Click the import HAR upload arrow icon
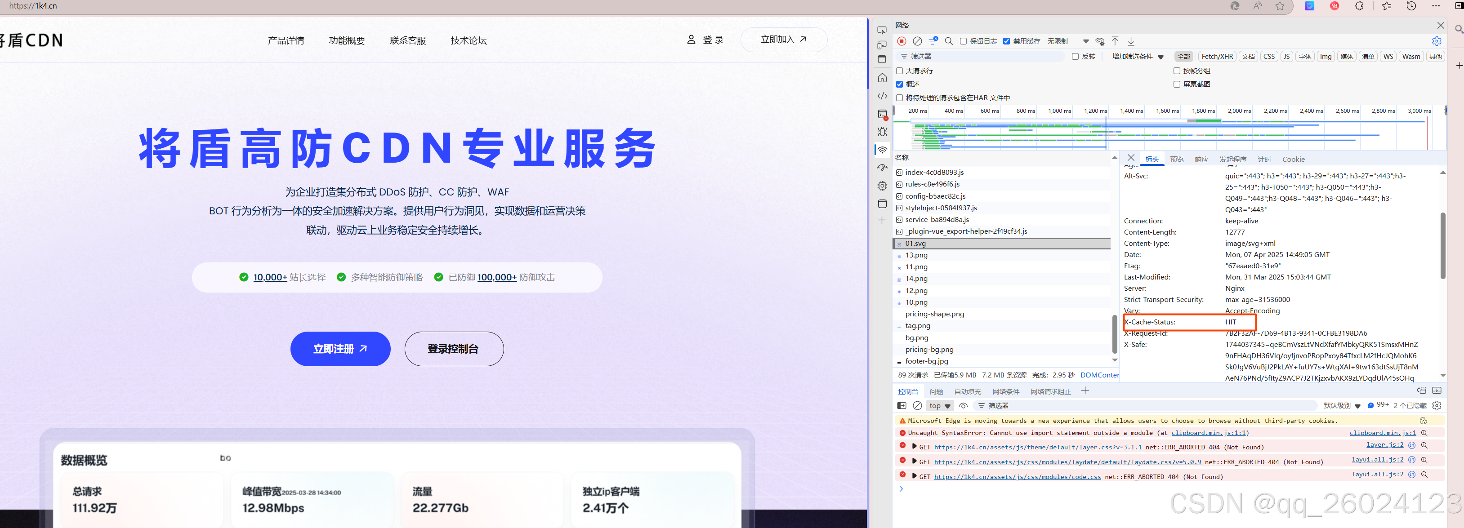1464x528 pixels. 1115,41
